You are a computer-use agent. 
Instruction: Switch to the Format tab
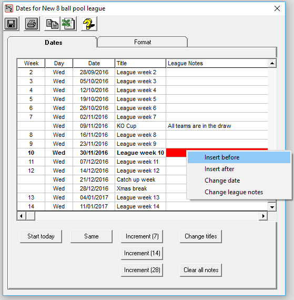143,42
